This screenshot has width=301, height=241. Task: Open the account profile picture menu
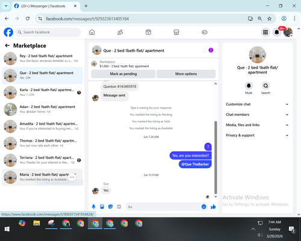click(x=288, y=32)
